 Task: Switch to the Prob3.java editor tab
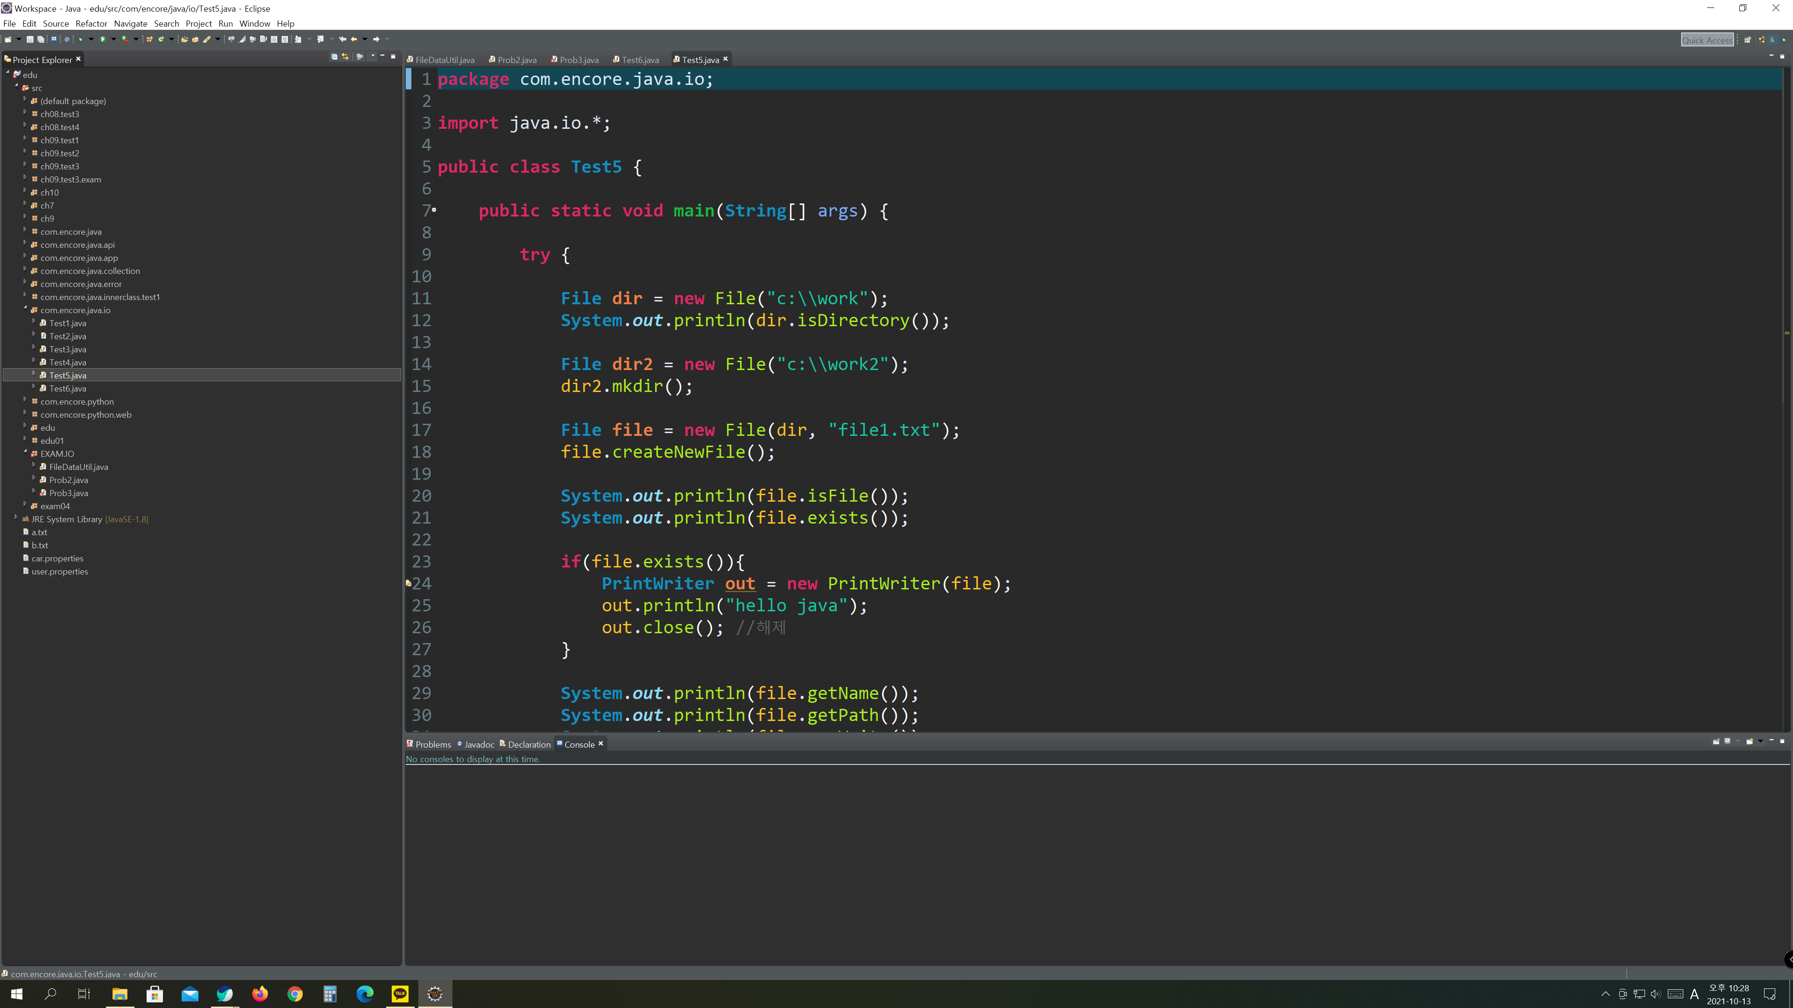(x=579, y=60)
